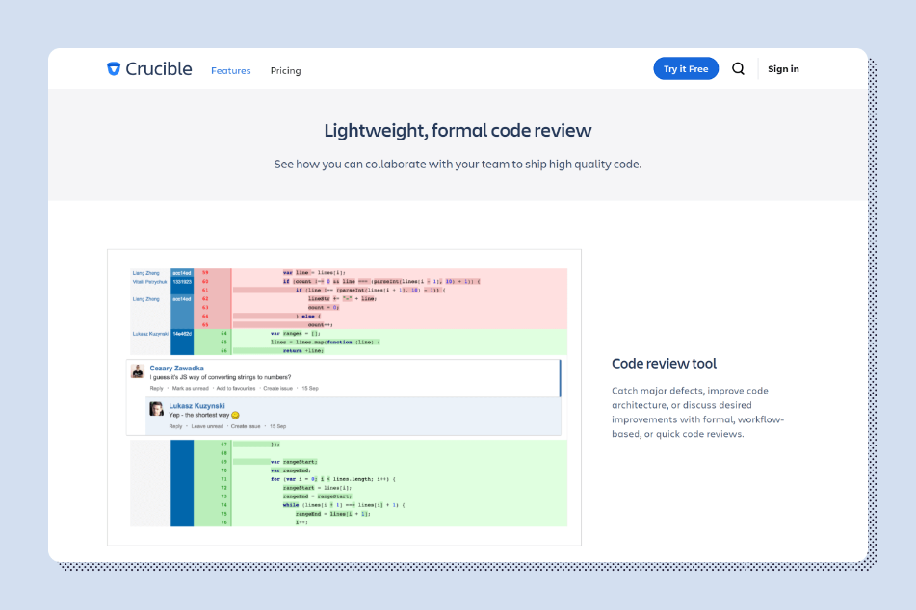Click the code review screenshot thumbnail
This screenshot has width=916, height=610.
345,397
